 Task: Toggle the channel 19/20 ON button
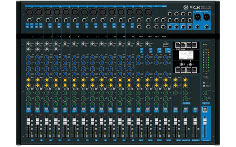[166, 109]
